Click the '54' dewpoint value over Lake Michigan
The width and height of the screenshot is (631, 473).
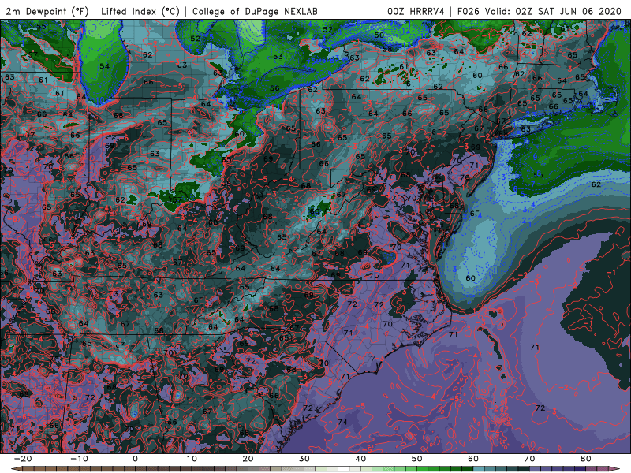click(104, 66)
